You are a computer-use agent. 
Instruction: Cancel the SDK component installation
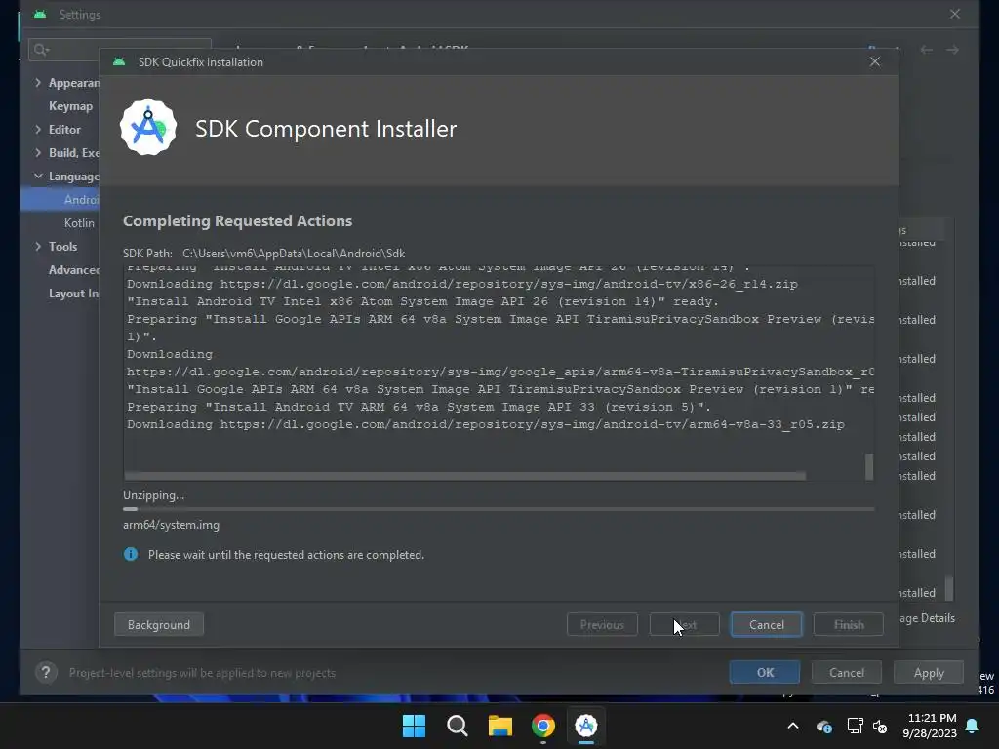tap(767, 625)
